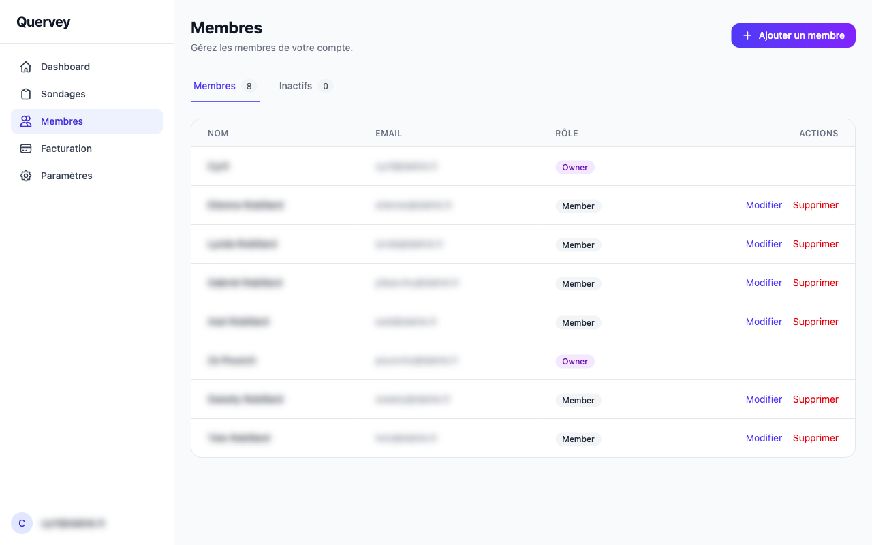Click the round C avatar in sidebar footer

coord(22,523)
